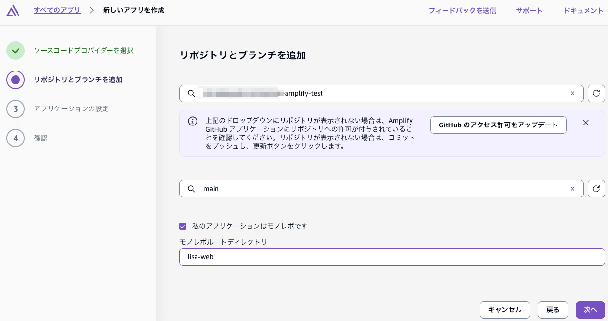
Task: Open the すべてのアプリ breadcrumb link
Action: tap(57, 10)
